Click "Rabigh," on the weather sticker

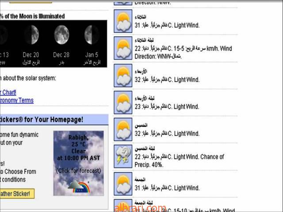[x=79, y=137]
